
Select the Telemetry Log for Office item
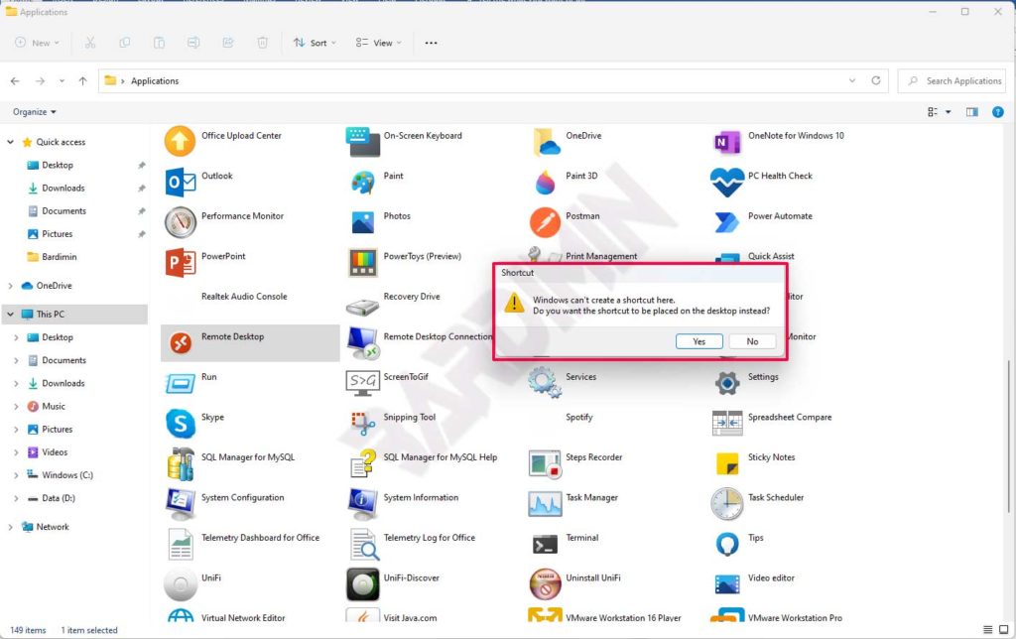pos(414,545)
